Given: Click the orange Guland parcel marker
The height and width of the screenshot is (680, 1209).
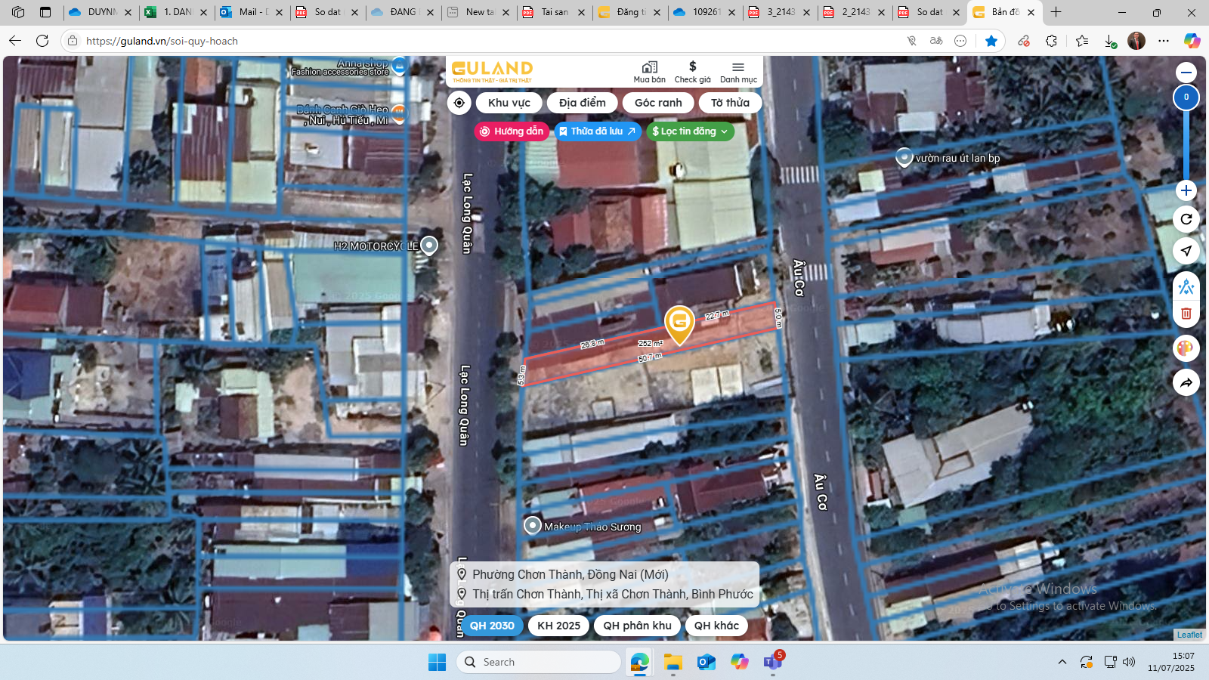Looking at the screenshot, I should click(x=679, y=324).
